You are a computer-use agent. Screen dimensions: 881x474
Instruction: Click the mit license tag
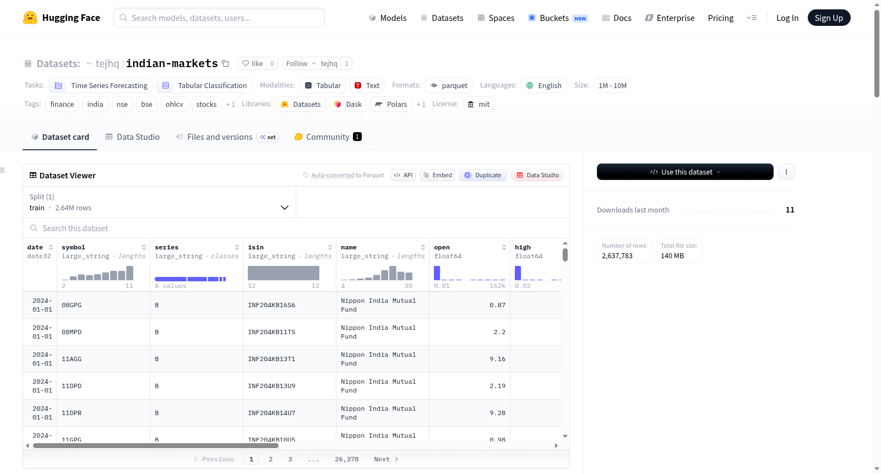[479, 104]
